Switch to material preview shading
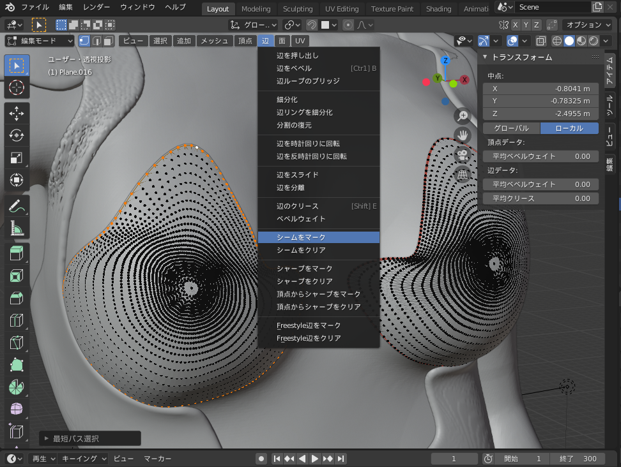This screenshot has height=467, width=621. (581, 41)
